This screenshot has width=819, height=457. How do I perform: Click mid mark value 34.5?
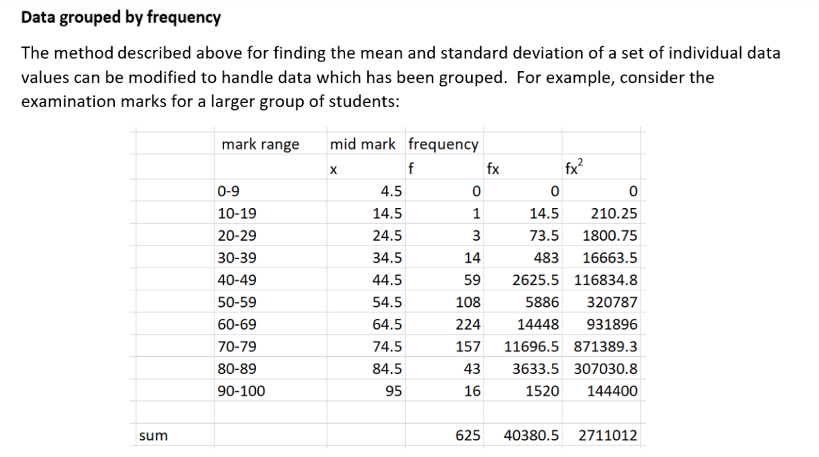[387, 258]
